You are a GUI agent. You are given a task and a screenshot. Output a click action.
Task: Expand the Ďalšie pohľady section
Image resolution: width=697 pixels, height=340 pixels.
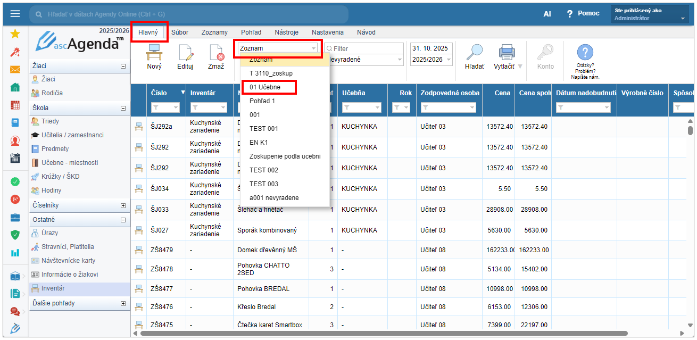pyautogui.click(x=123, y=303)
